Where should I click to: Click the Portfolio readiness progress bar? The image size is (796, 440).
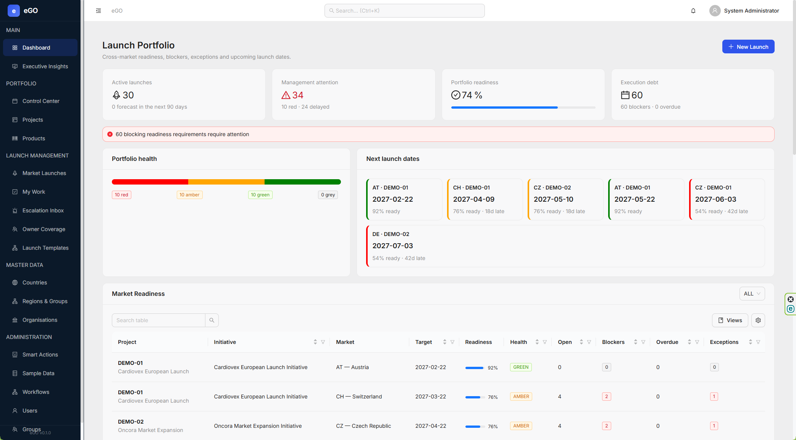coord(523,108)
